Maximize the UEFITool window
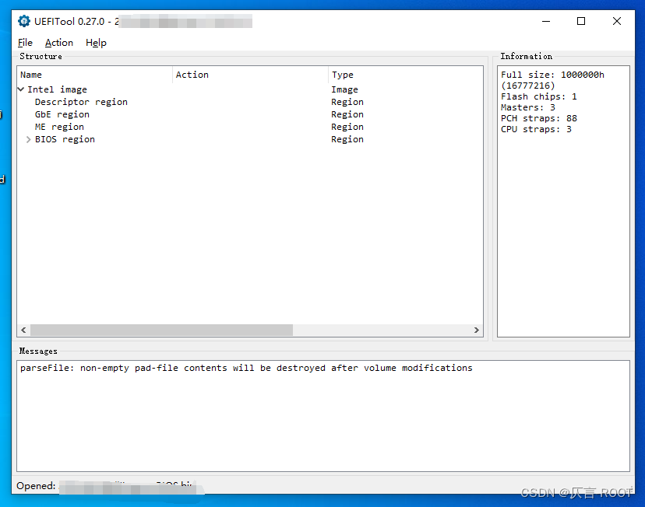Screen dimensions: 645x507 [581, 21]
